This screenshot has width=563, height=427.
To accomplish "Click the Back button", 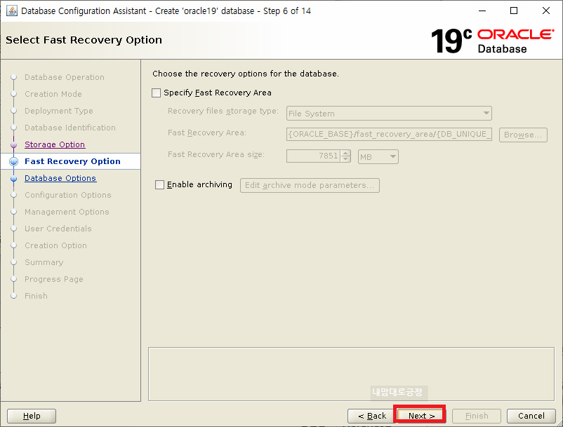I will tap(371, 416).
